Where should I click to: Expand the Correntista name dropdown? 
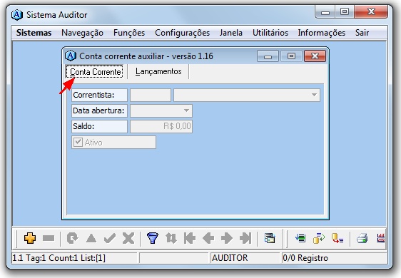pyautogui.click(x=314, y=95)
